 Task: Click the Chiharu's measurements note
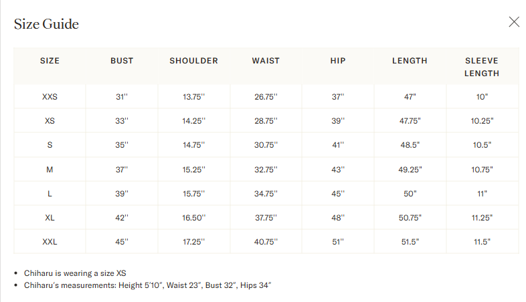coord(147,285)
